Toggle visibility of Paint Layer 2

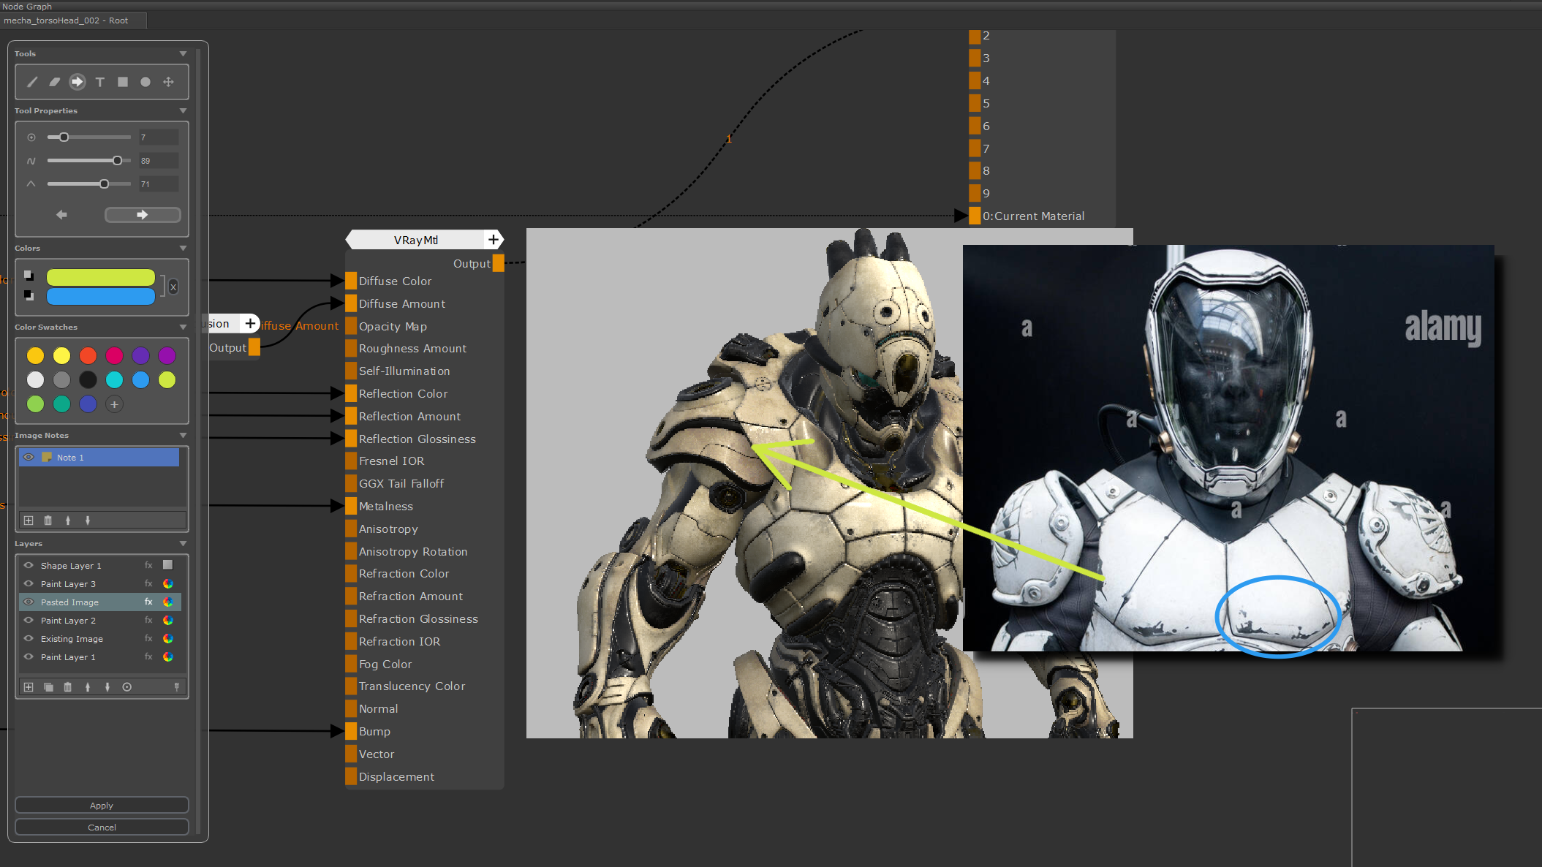point(29,620)
